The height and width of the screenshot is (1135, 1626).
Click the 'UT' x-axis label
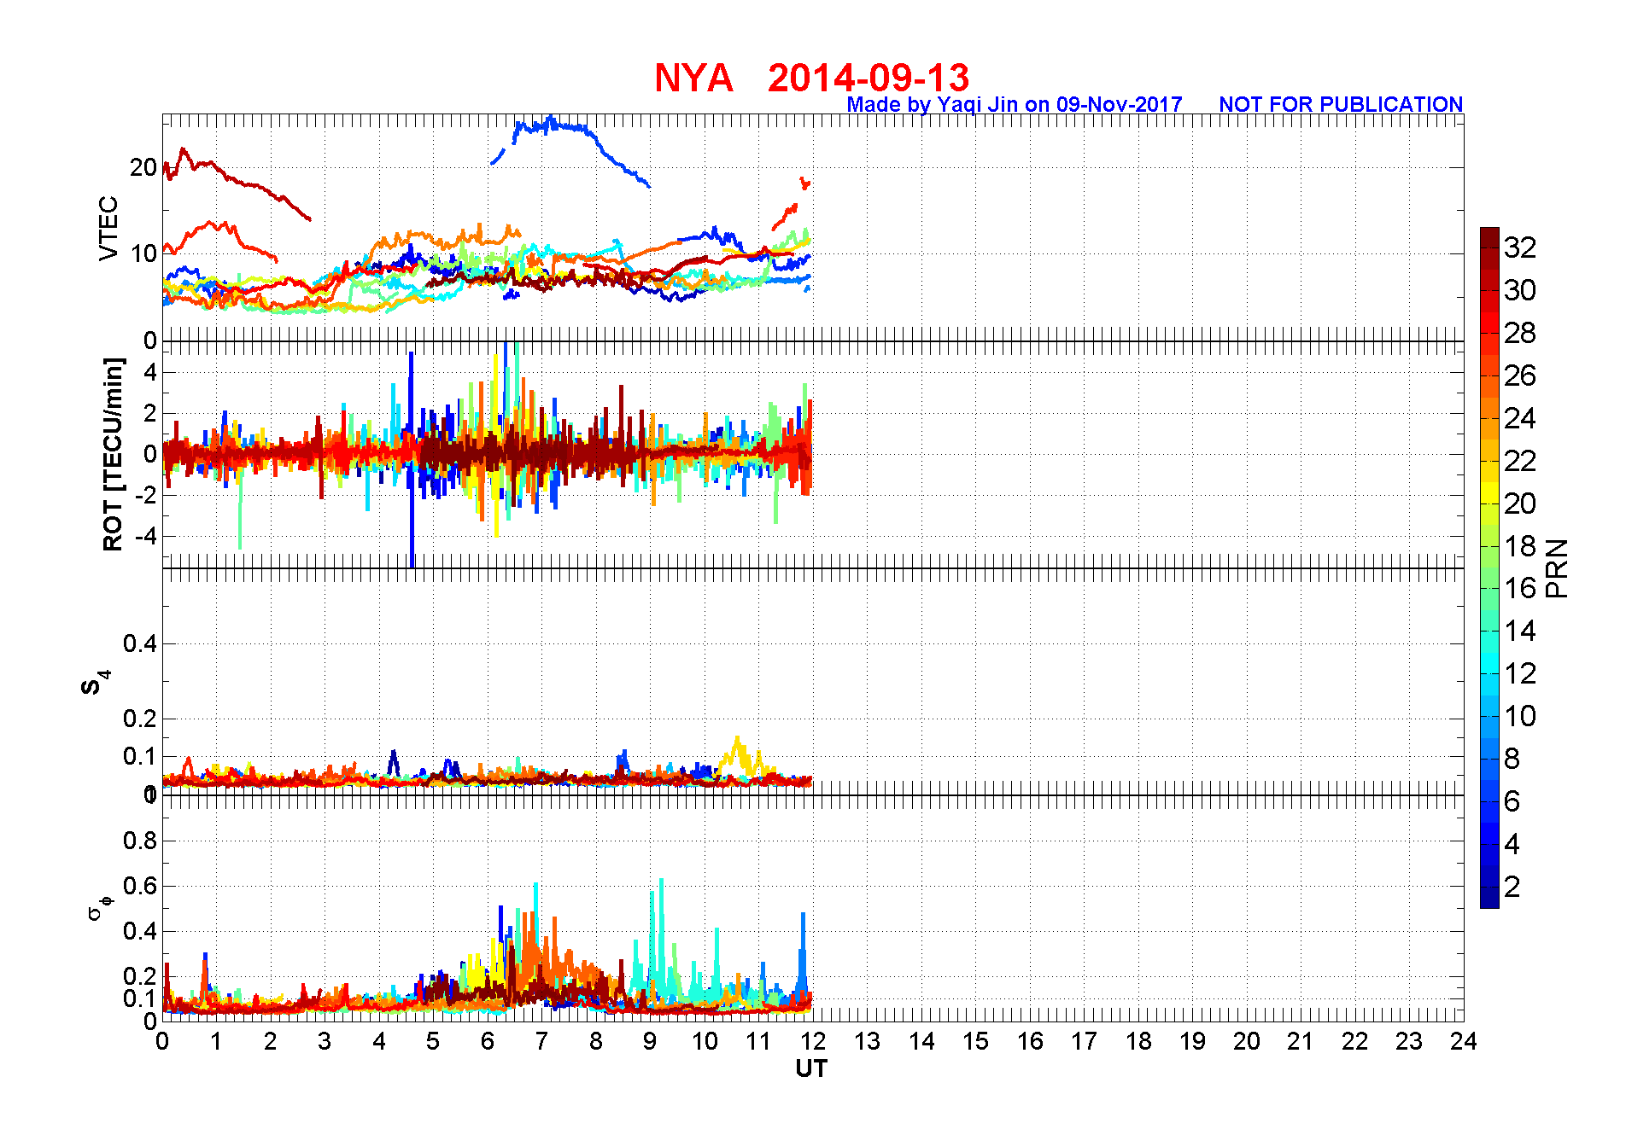(x=811, y=1068)
